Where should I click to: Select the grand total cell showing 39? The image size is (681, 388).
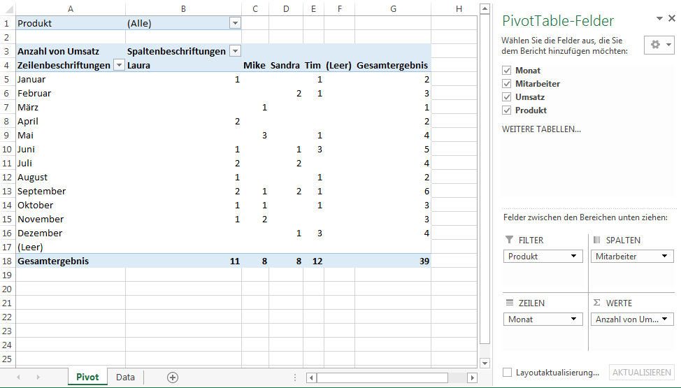tap(393, 261)
